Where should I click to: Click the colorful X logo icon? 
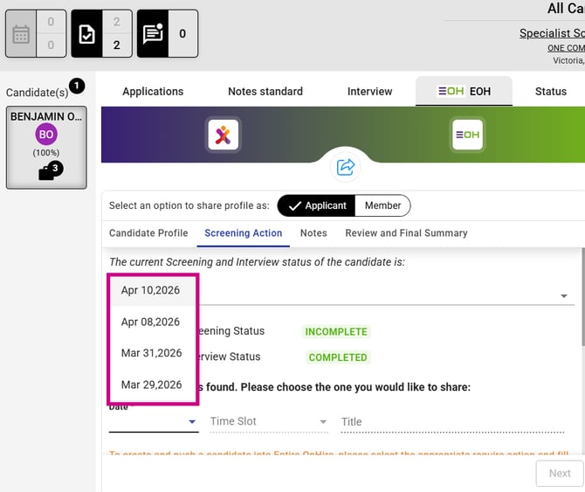pos(224,135)
